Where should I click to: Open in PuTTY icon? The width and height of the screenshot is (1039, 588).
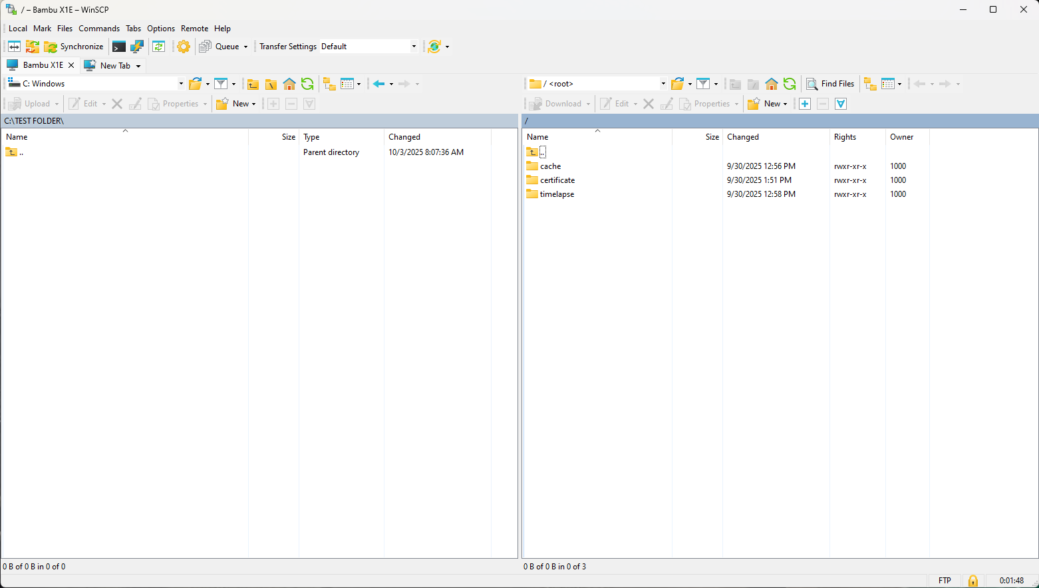click(x=137, y=47)
